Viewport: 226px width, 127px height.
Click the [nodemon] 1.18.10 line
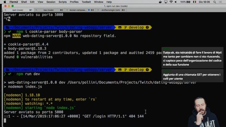[x=22, y=95]
